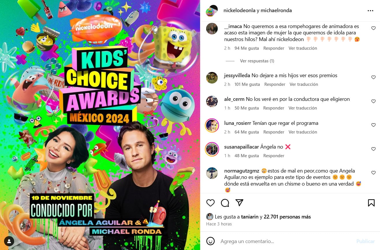Open the emoji picker in comment box
Image resolution: width=380 pixels, height=250 pixels.
(x=211, y=241)
